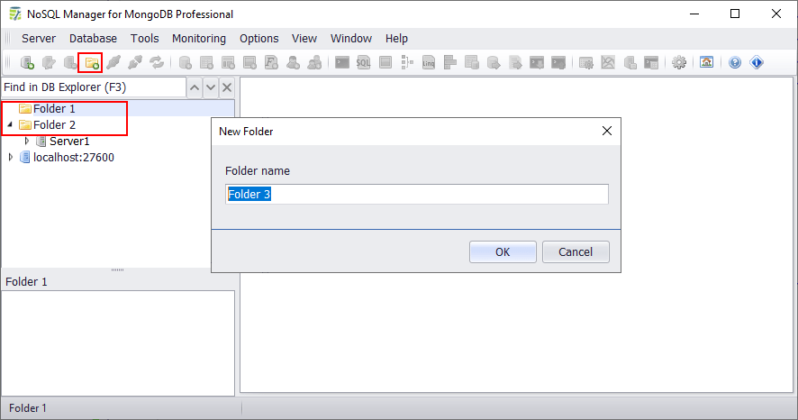Open the Database menu

tap(93, 39)
